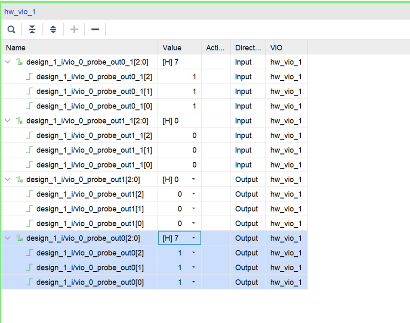
Task: Sort by the Name column header
Action: pos(15,48)
